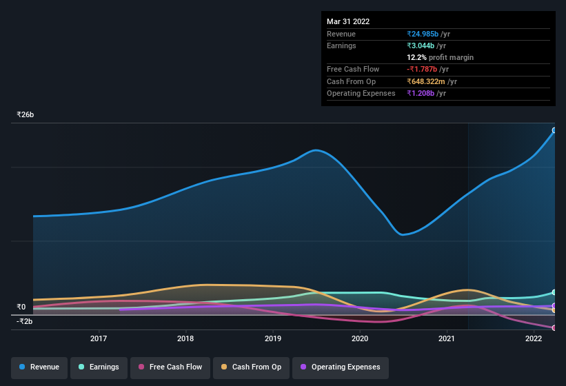Click the Operating Expenses label in tooltip

coord(361,94)
